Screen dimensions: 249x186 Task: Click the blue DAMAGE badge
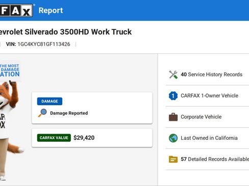(49, 101)
